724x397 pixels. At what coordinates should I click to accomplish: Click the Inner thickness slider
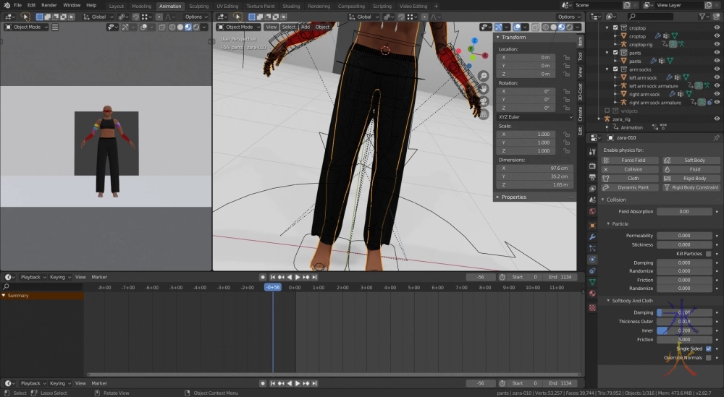(683, 330)
